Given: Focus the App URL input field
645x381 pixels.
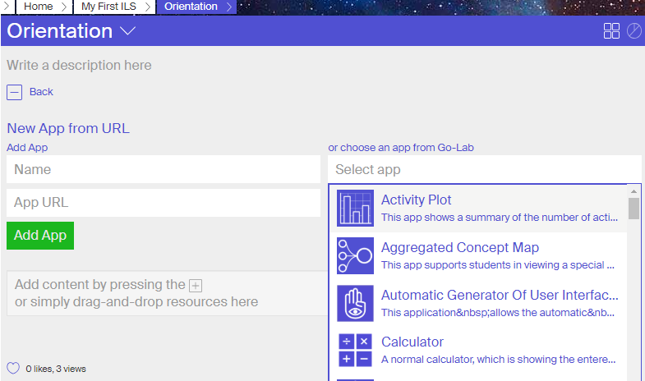Looking at the screenshot, I should coord(163,203).
